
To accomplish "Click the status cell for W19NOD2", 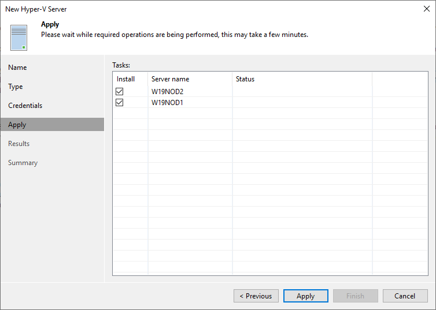I will click(302, 91).
